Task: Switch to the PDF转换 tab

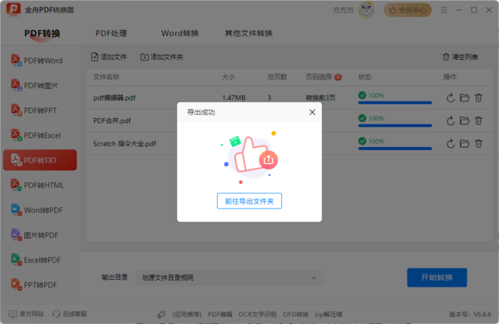Action: tap(42, 33)
